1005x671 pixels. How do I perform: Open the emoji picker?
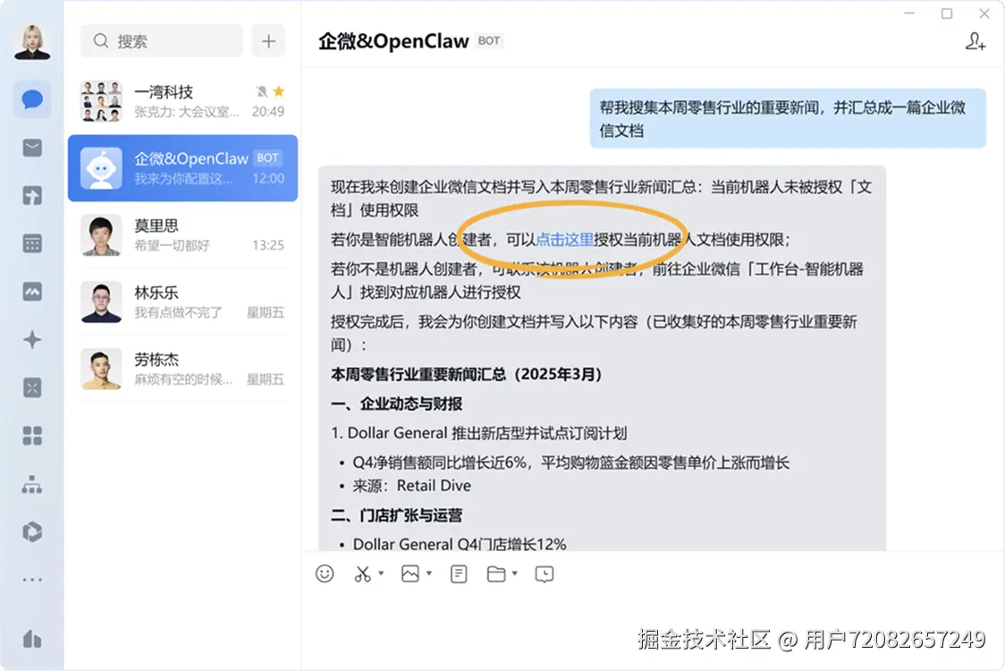(x=325, y=573)
